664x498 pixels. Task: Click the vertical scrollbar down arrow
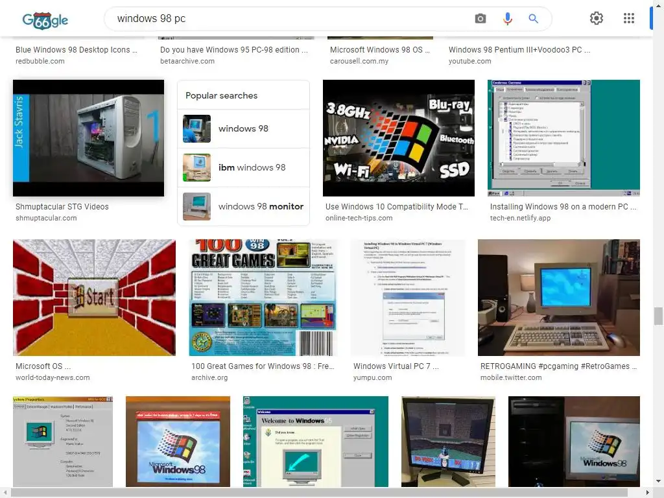tap(658, 481)
